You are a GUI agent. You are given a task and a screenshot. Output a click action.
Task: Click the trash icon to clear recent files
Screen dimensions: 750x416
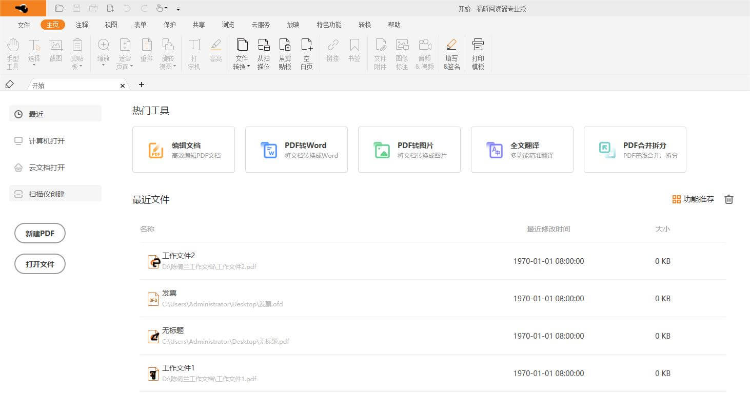pyautogui.click(x=728, y=199)
